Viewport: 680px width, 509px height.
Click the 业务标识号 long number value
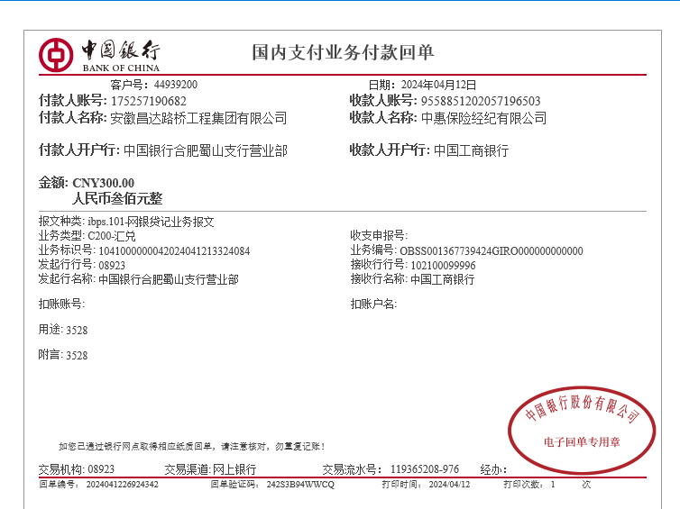[x=174, y=251]
